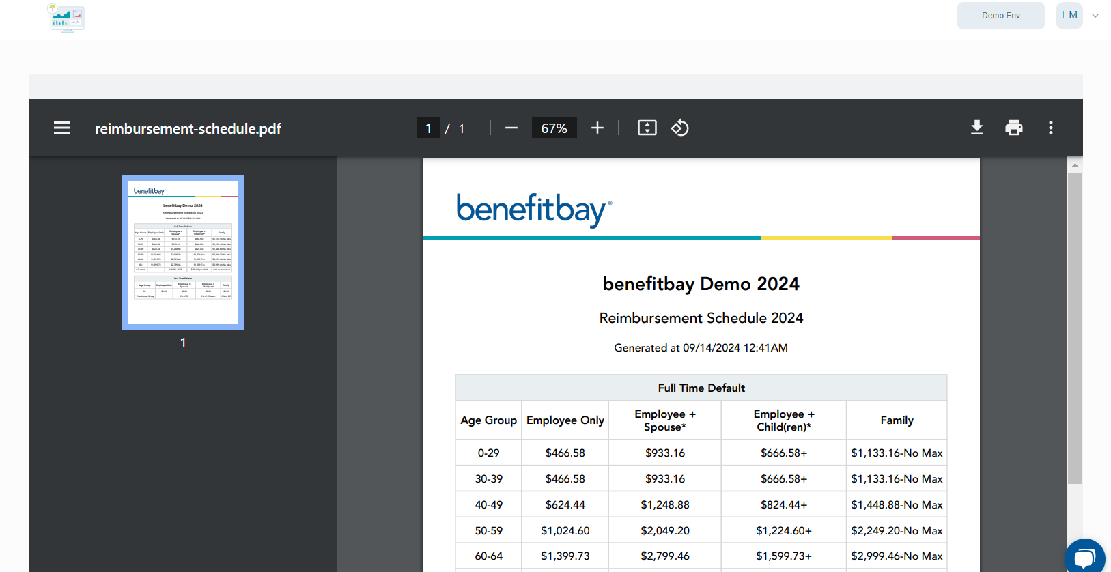
Task: Click the zoom out minus button
Action: click(511, 128)
